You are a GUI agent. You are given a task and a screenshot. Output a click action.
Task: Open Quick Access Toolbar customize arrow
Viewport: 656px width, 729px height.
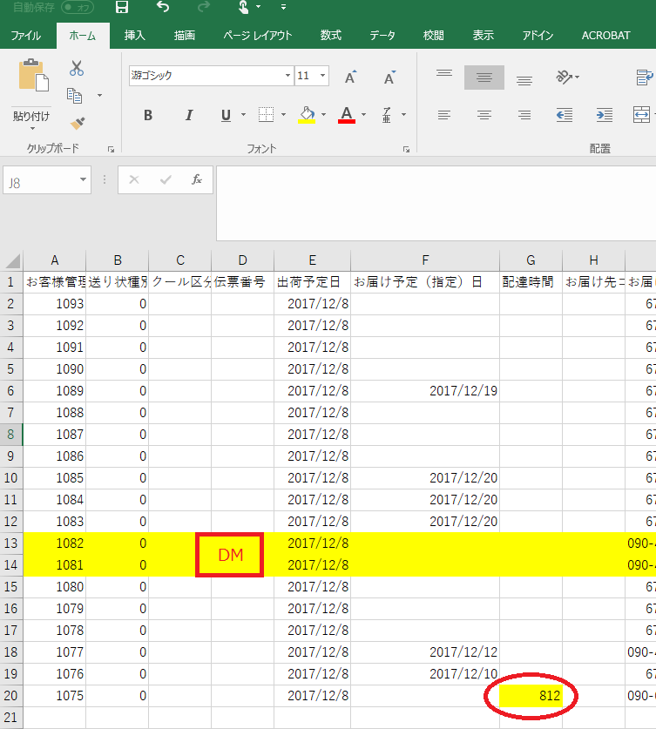(283, 7)
